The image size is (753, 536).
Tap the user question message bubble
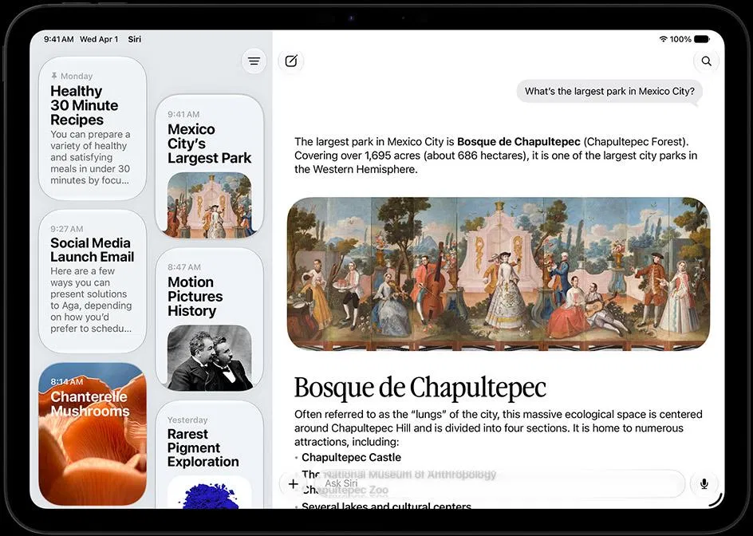(x=609, y=91)
